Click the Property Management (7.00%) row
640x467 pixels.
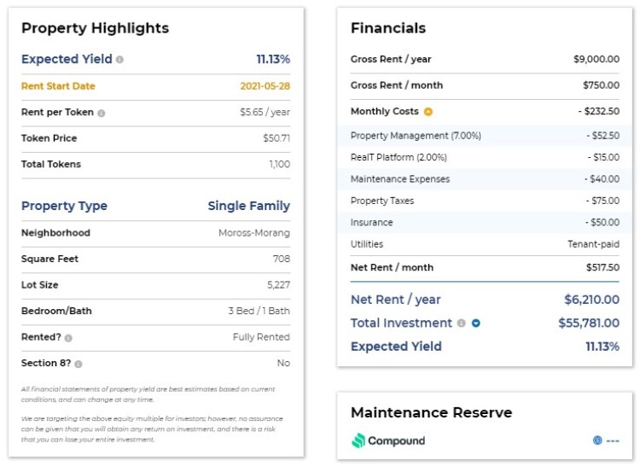pyautogui.click(x=485, y=136)
